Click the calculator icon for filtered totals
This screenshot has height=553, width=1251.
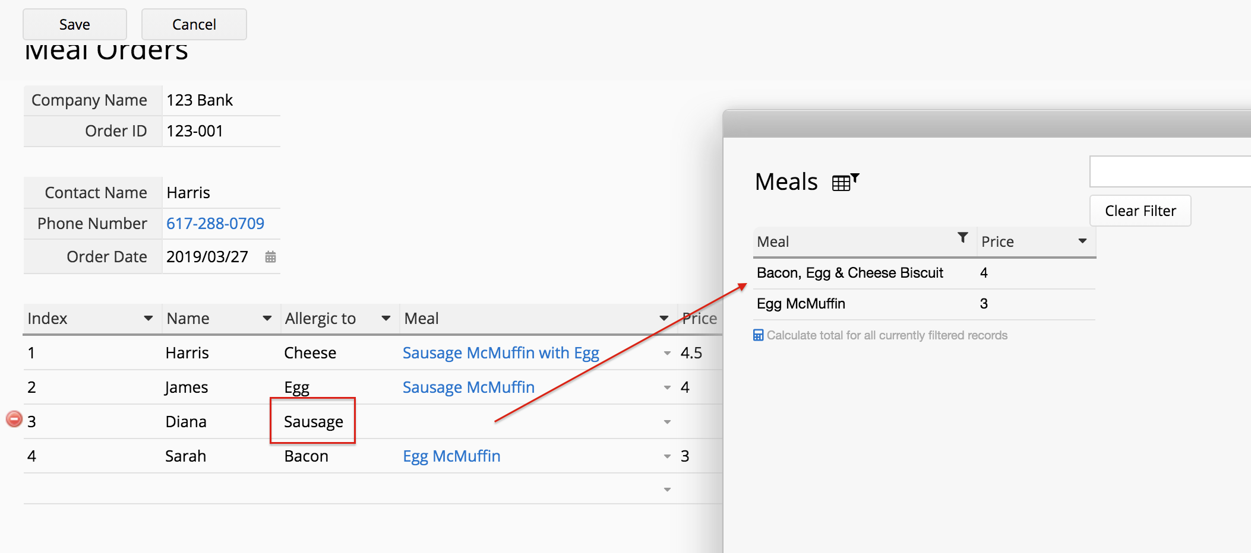759,335
